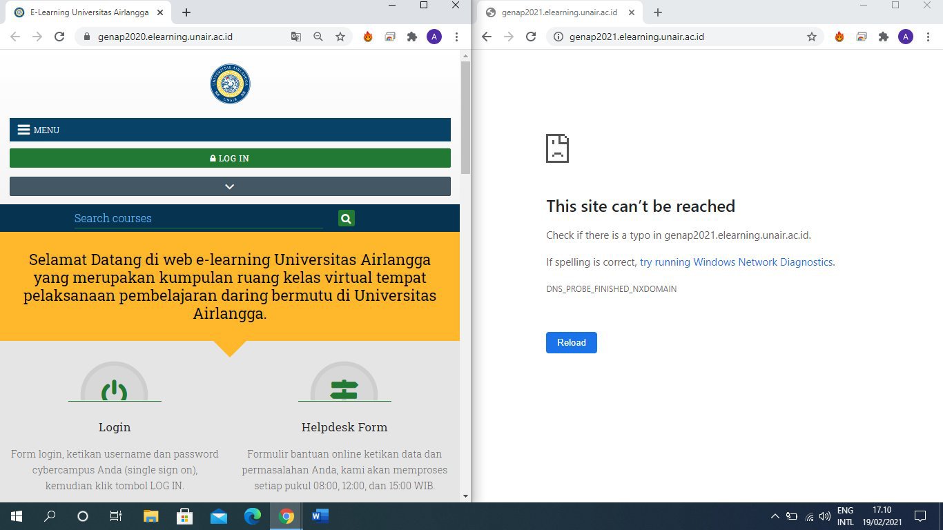Screen dimensions: 943x530
Task: Open a new tab in the genap2021 window
Action: tap(658, 12)
